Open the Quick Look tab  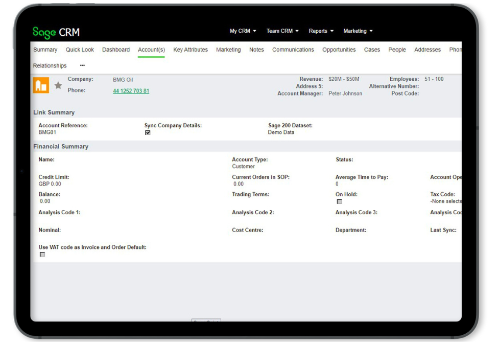click(x=80, y=50)
